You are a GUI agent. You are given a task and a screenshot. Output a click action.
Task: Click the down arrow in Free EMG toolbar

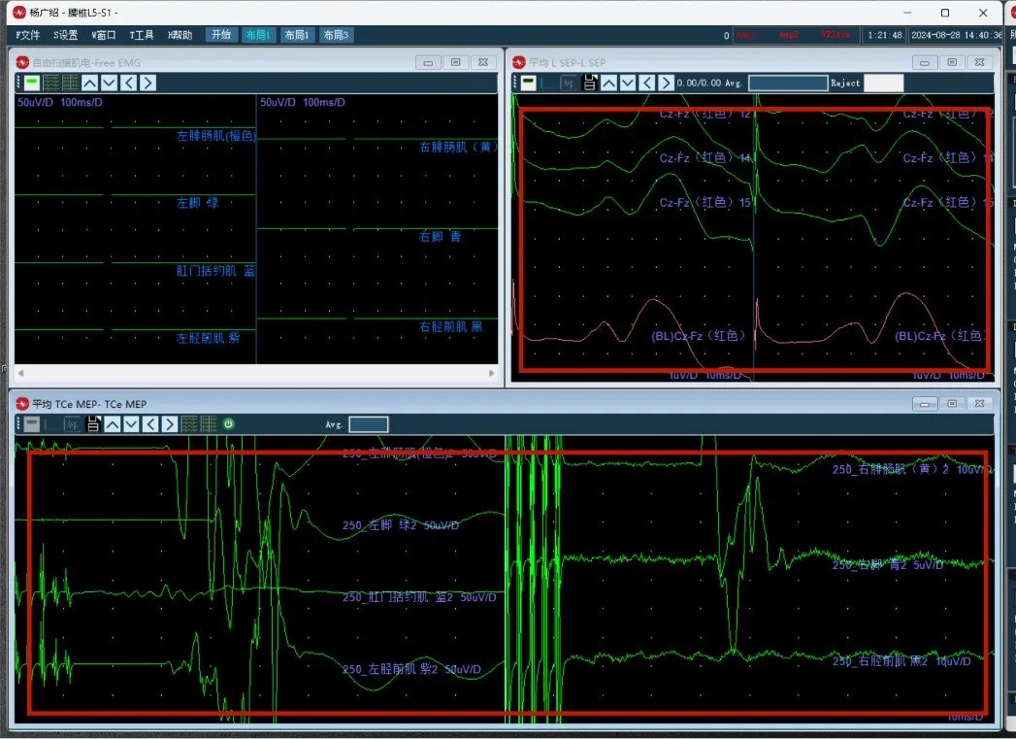110,83
